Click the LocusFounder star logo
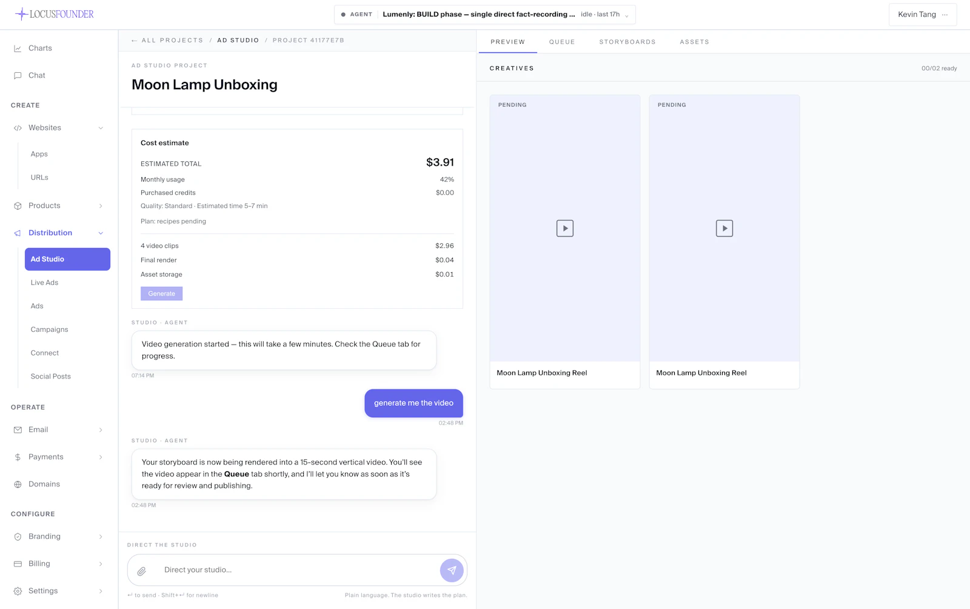970x609 pixels. click(x=21, y=14)
